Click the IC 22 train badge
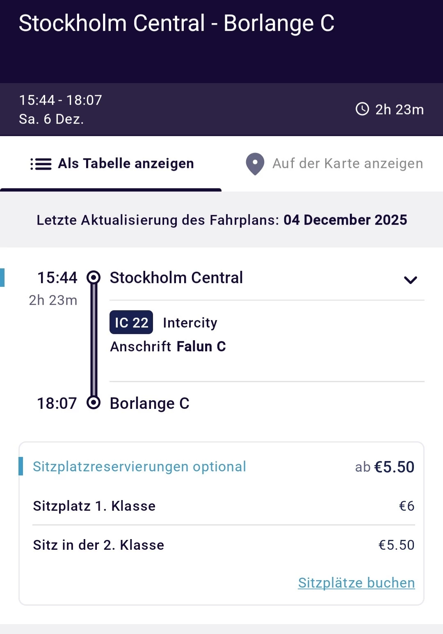This screenshot has width=443, height=634. tap(131, 323)
